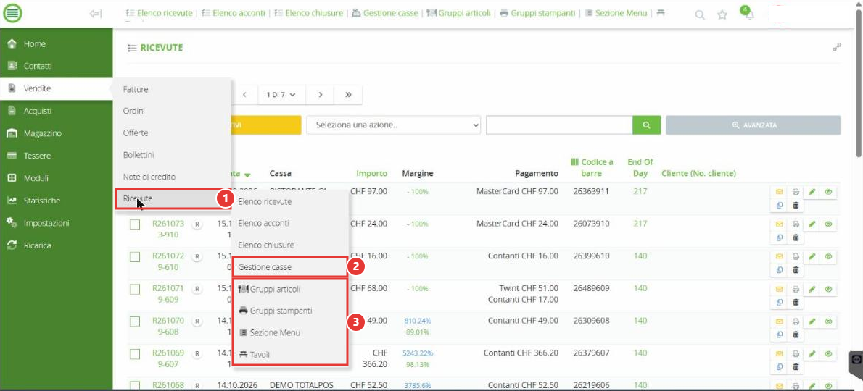Screen dimensions: 863x391
Task: Click the Home icon in the sidebar
Action: pos(12,44)
